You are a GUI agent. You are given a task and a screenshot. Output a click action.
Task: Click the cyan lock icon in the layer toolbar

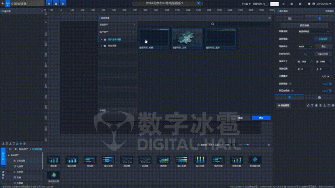click(x=17, y=144)
